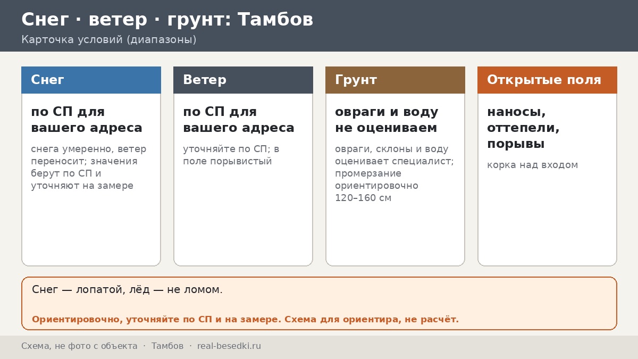Select the dark 'Ветер' card header
Screen dimensions: 638x359
(x=243, y=80)
